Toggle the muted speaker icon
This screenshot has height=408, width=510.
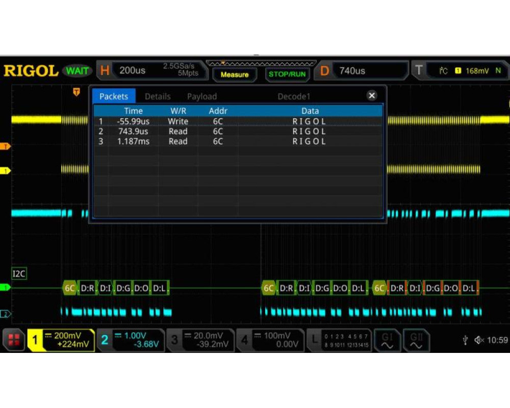click(479, 340)
